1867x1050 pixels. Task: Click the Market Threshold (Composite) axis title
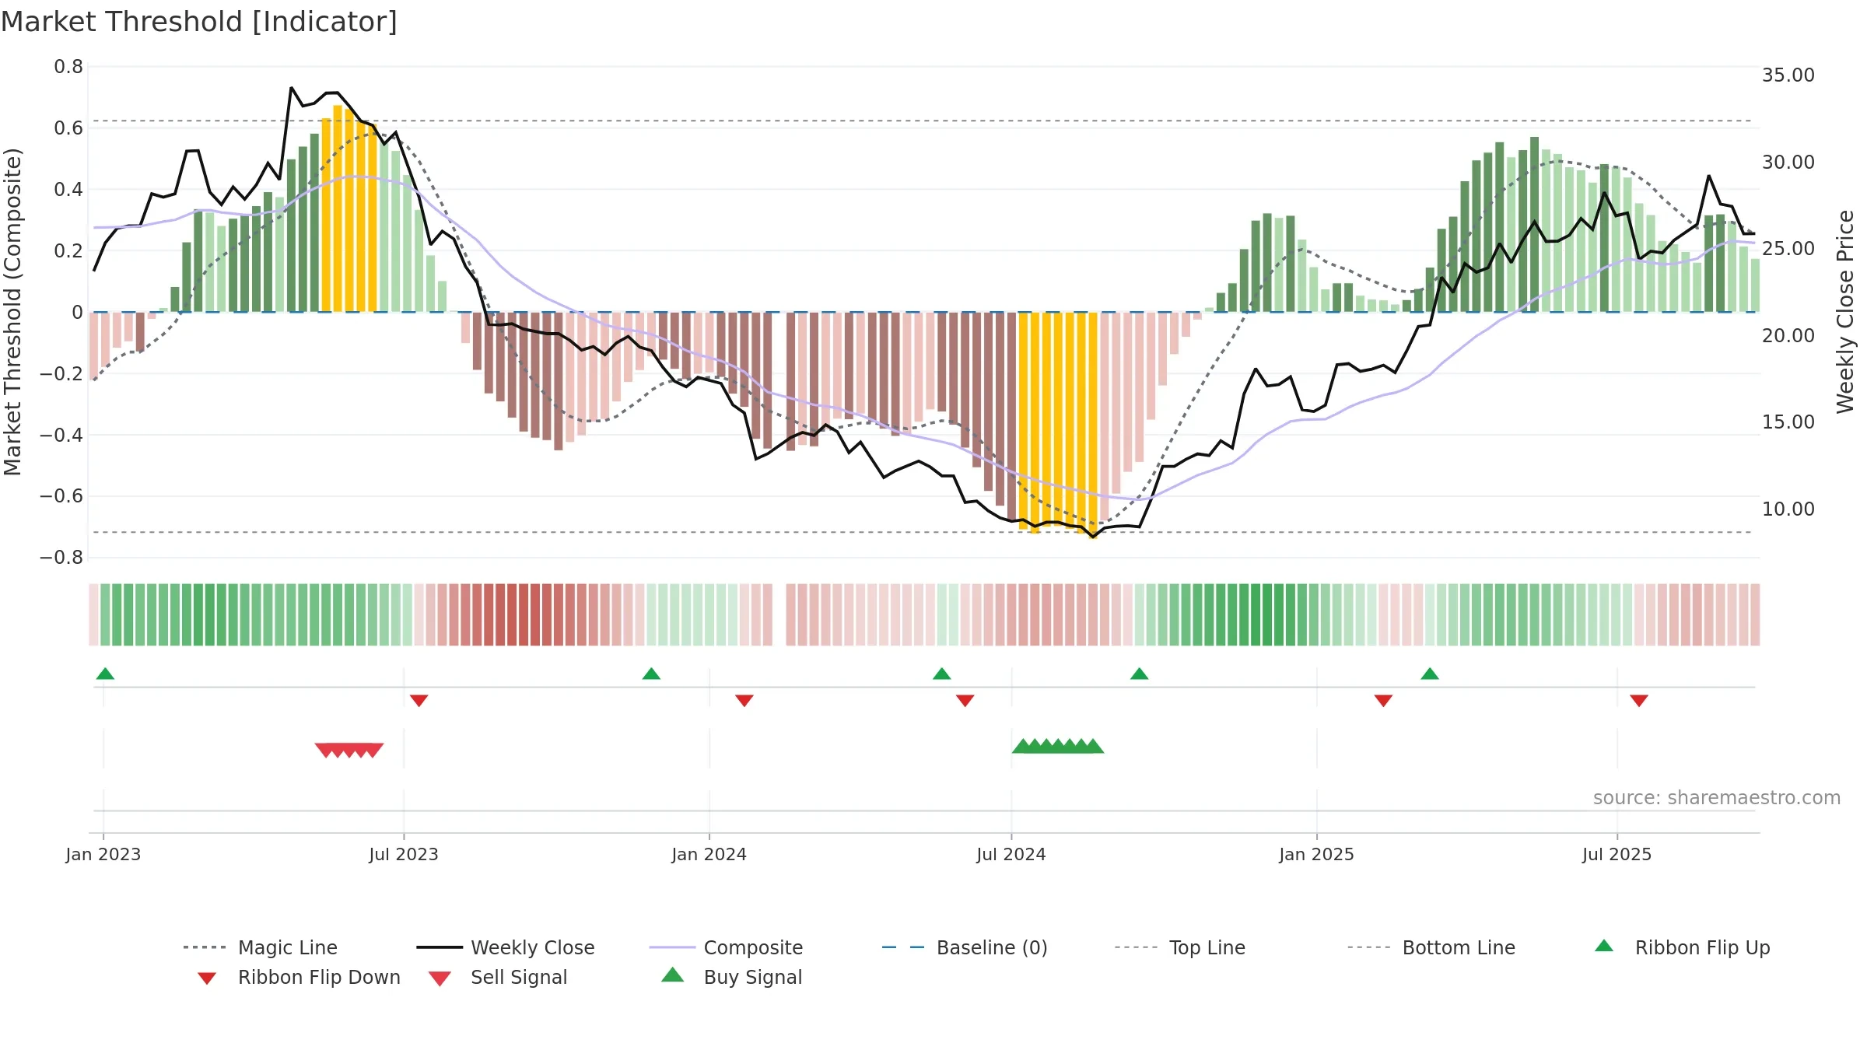12,312
